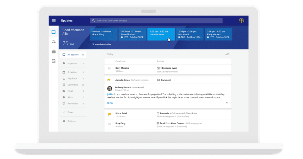
Task: Unflag the Dhruv Patel update
Action: pos(109,114)
